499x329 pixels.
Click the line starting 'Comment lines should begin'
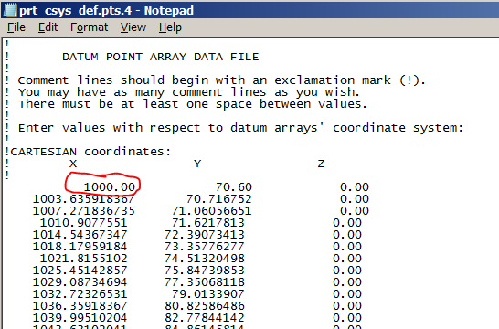(221, 80)
